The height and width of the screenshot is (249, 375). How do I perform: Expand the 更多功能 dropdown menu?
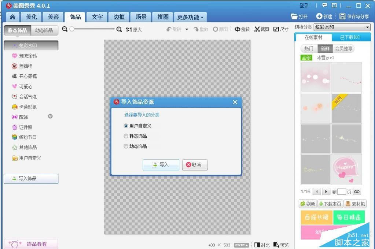(190, 17)
